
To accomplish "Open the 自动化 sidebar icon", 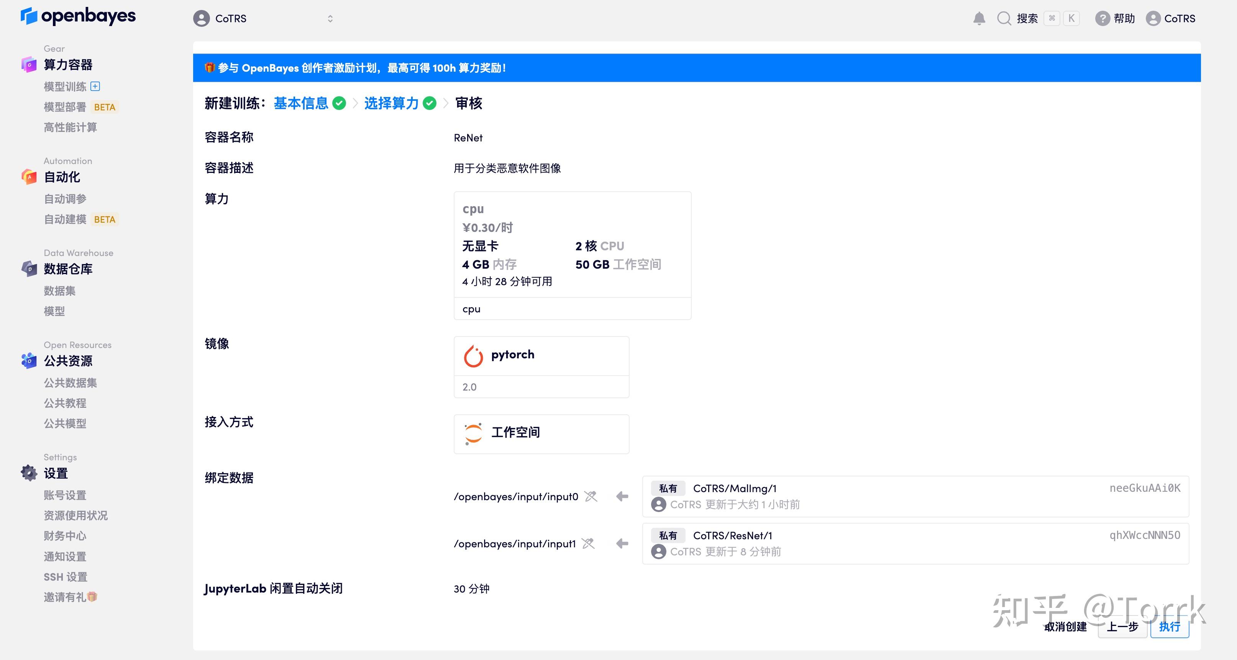I will coord(28,177).
